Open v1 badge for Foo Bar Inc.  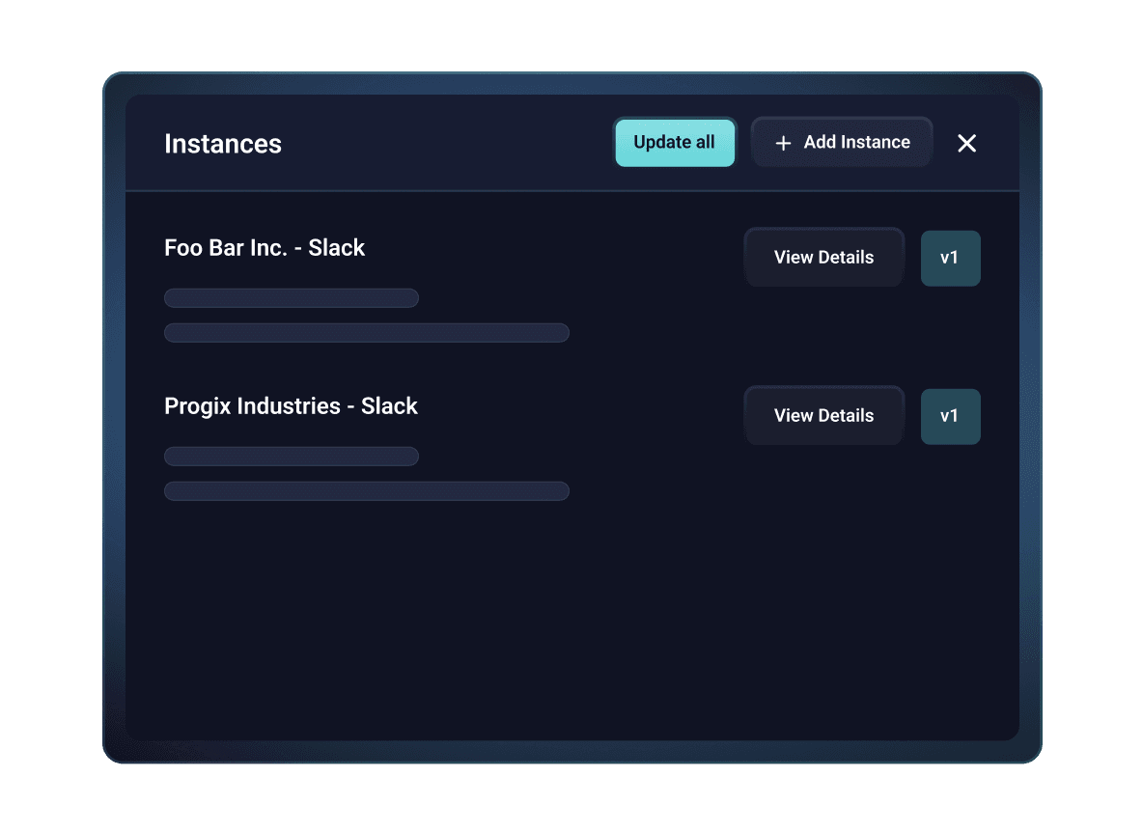950,258
